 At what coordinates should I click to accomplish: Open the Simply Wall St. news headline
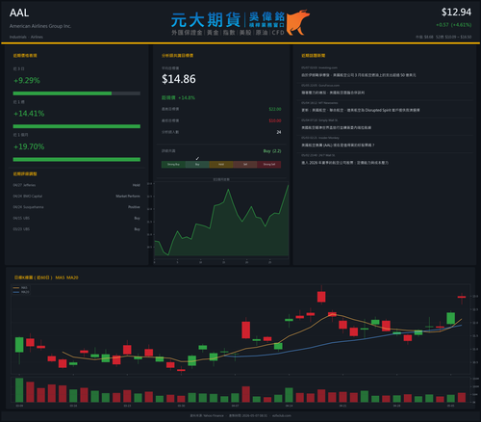336,127
